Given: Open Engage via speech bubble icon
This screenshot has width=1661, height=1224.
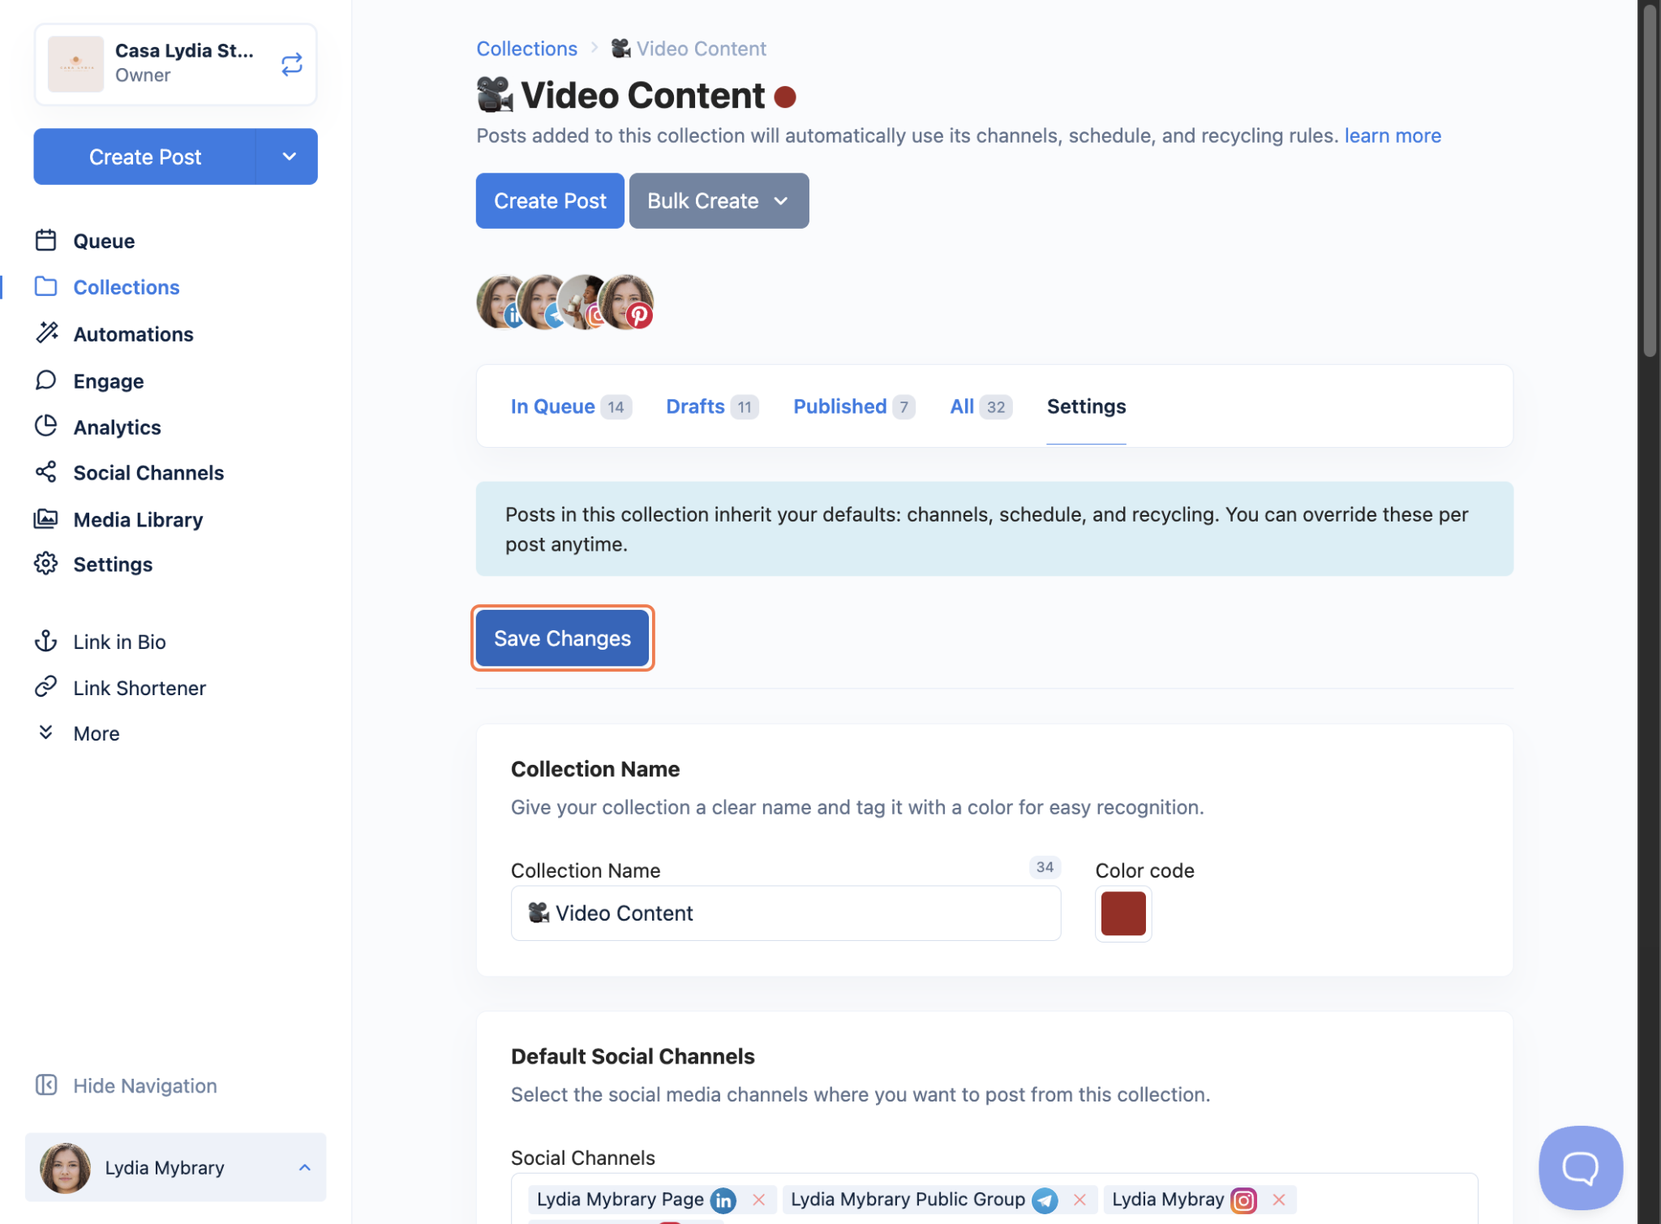Looking at the screenshot, I should (x=46, y=380).
